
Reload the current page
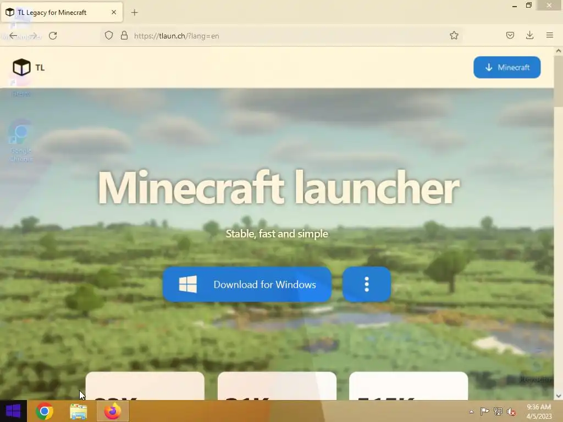pos(53,36)
